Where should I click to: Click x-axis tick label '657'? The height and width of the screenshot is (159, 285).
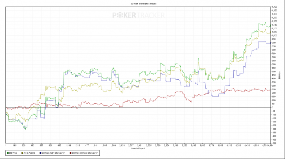click(42, 146)
